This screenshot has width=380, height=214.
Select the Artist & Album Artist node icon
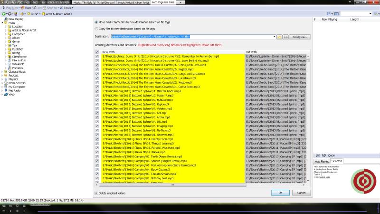tap(9, 30)
